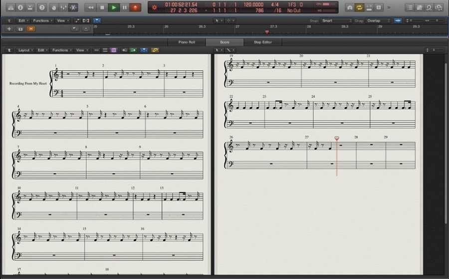The width and height of the screenshot is (449, 279).
Task: Open the Inspector with the info icon
Action: [20, 7]
